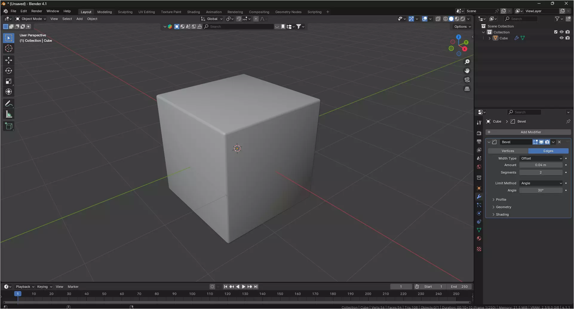The width and height of the screenshot is (574, 309).
Task: Toggle Collection visibility eye in outliner
Action: pos(561,32)
